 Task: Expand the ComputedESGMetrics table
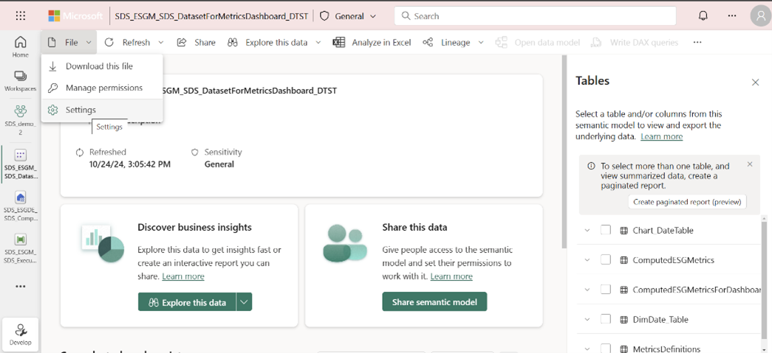[x=587, y=259]
